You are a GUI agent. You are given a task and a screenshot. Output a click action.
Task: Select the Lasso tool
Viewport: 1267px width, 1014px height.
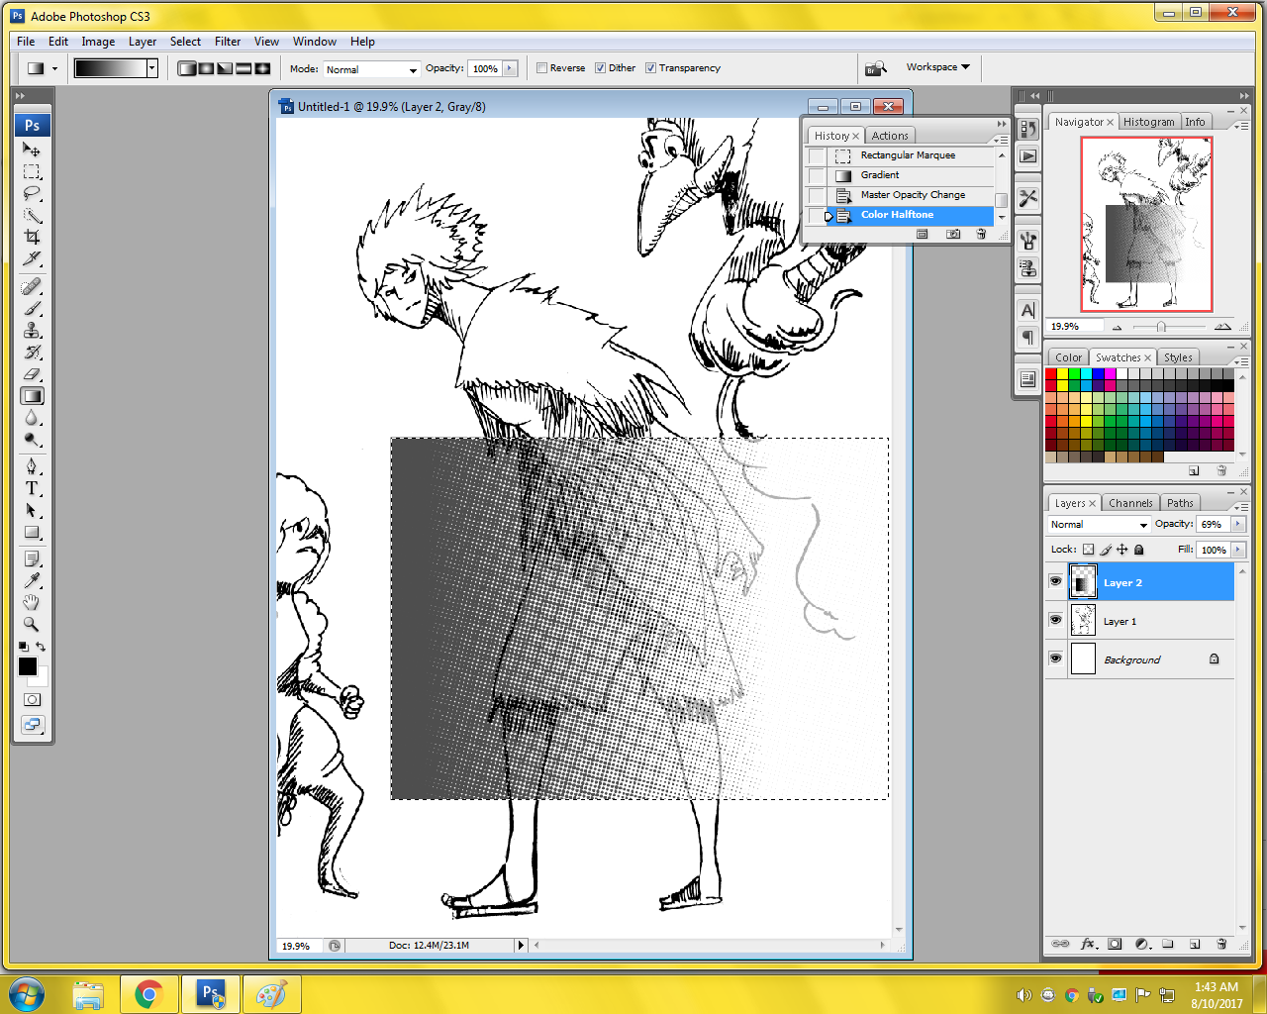(x=32, y=193)
